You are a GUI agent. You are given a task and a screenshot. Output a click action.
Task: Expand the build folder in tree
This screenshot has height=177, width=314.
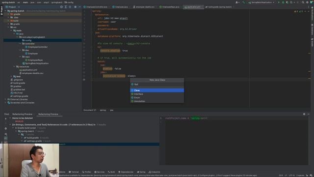click(x=8, y=21)
